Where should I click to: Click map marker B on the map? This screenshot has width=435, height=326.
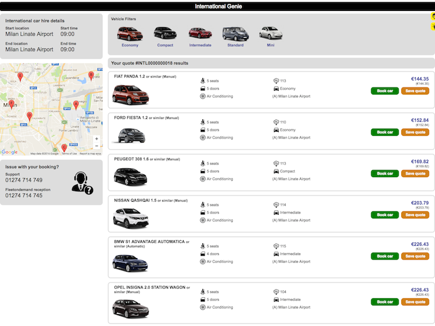coord(91,76)
